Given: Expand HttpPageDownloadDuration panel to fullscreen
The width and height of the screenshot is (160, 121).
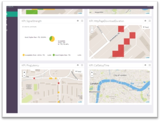Looking at the screenshot, I should (150, 21).
